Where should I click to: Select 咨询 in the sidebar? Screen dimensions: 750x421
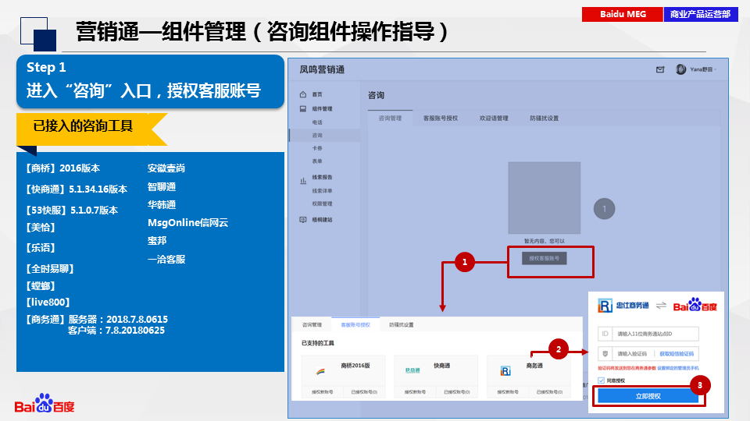317,136
